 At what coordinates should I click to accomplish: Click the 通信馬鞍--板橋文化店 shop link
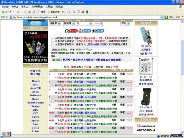(x=85, y=105)
